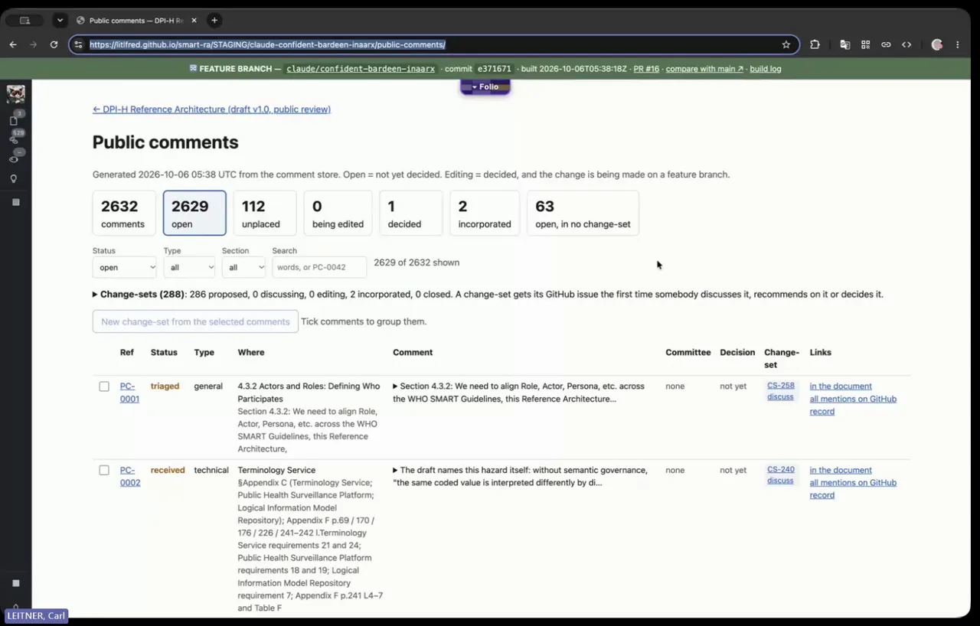The width and height of the screenshot is (980, 626).
Task: Open the Section filter dropdown
Action: [243, 267]
